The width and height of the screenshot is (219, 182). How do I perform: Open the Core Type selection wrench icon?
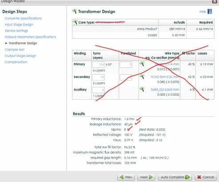point(75,22)
